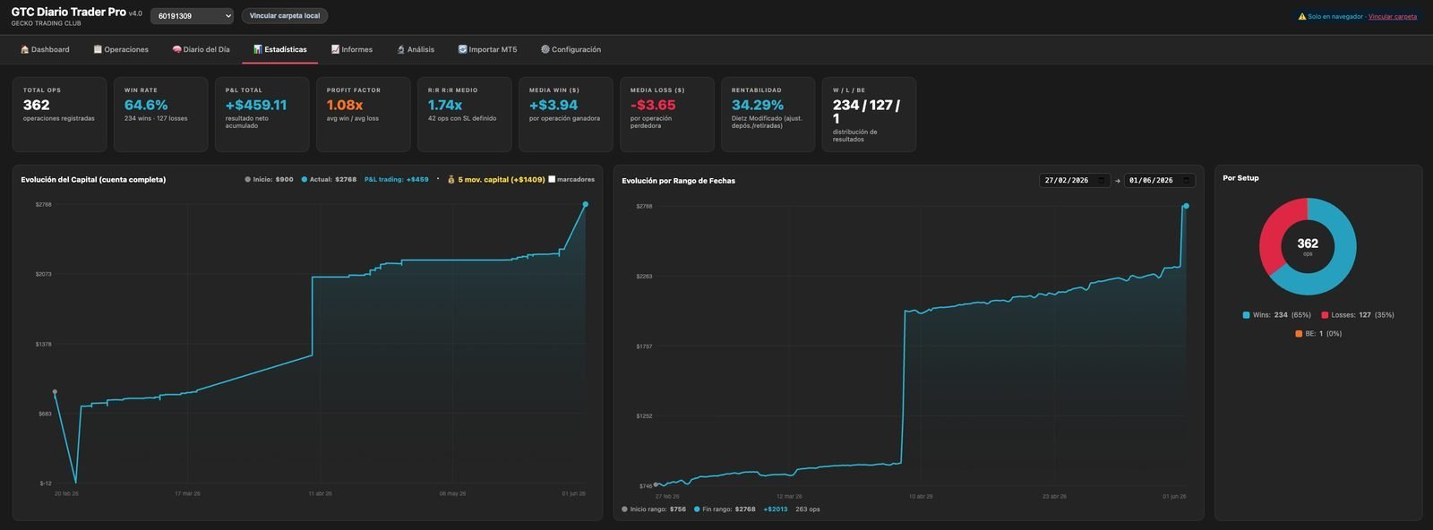This screenshot has width=1433, height=530.
Task: Click the Importar MT5 sync icon
Action: click(x=462, y=49)
